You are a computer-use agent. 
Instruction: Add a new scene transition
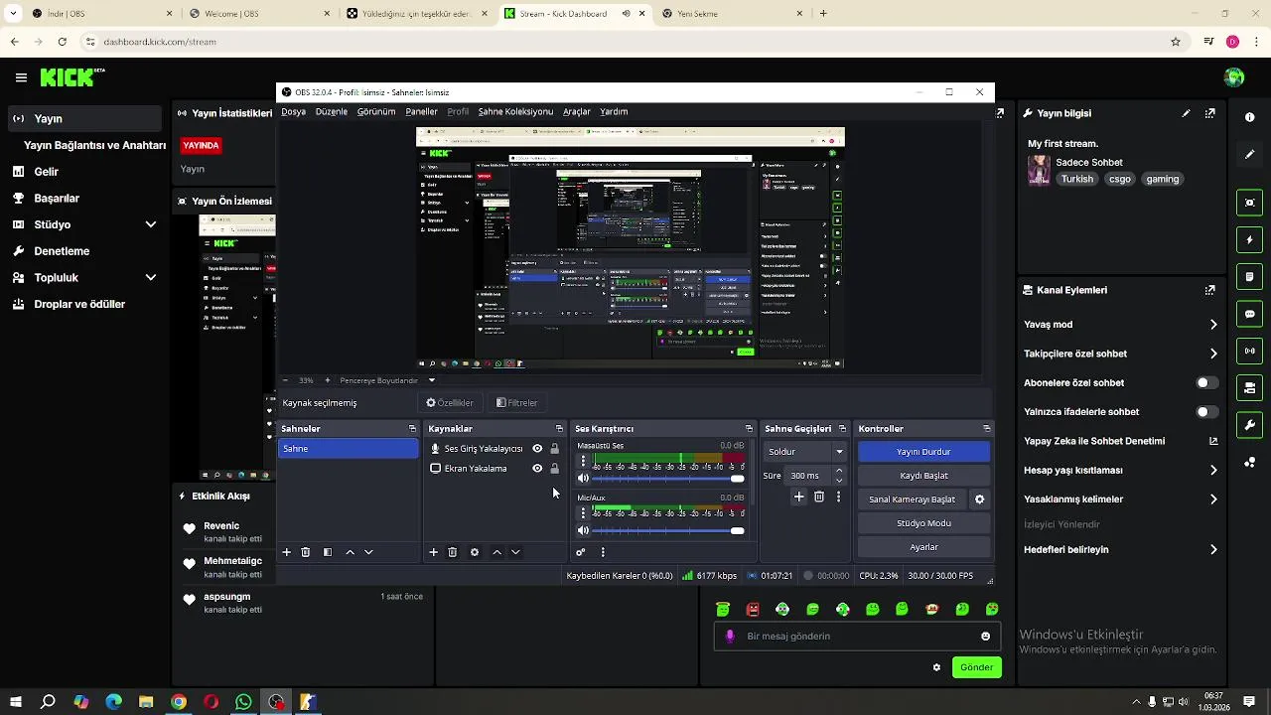point(798,497)
